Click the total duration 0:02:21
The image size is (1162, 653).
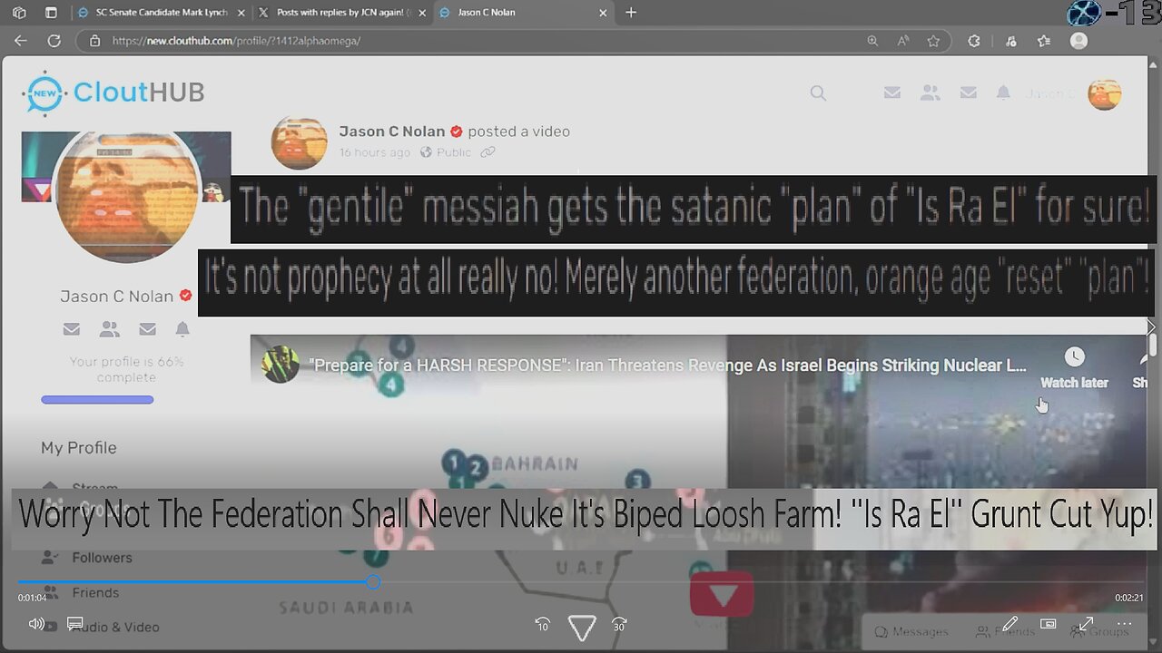coord(1129,598)
